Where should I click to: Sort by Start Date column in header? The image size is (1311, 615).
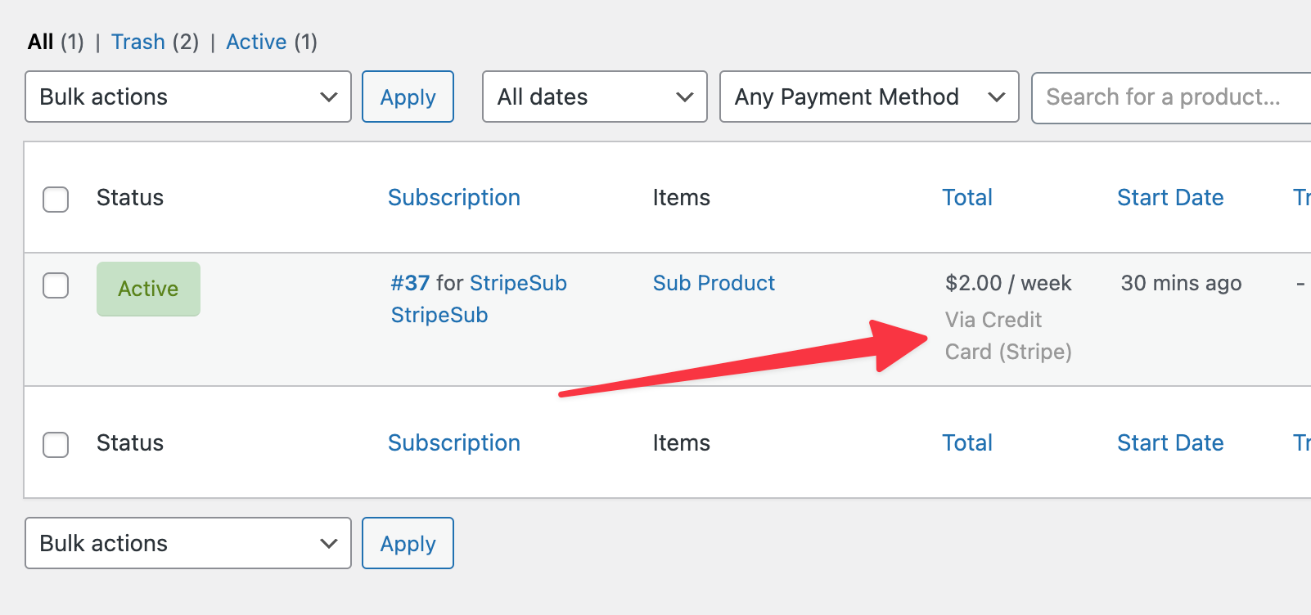click(x=1170, y=198)
